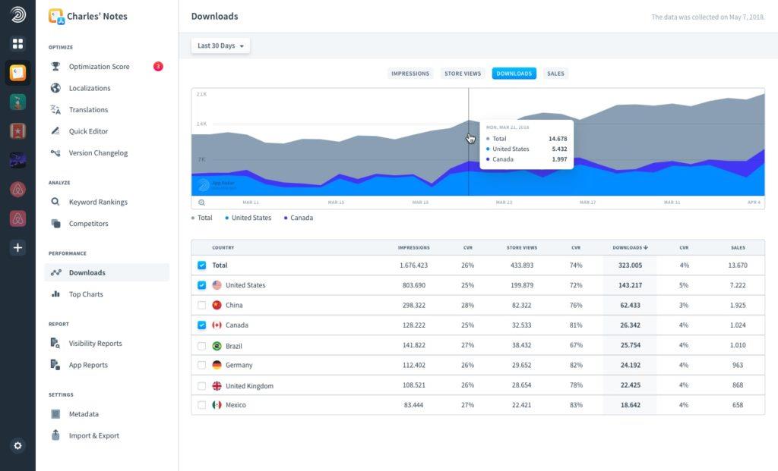Enable the Germany row checkbox
Image resolution: width=778 pixels, height=471 pixels.
[x=201, y=365]
